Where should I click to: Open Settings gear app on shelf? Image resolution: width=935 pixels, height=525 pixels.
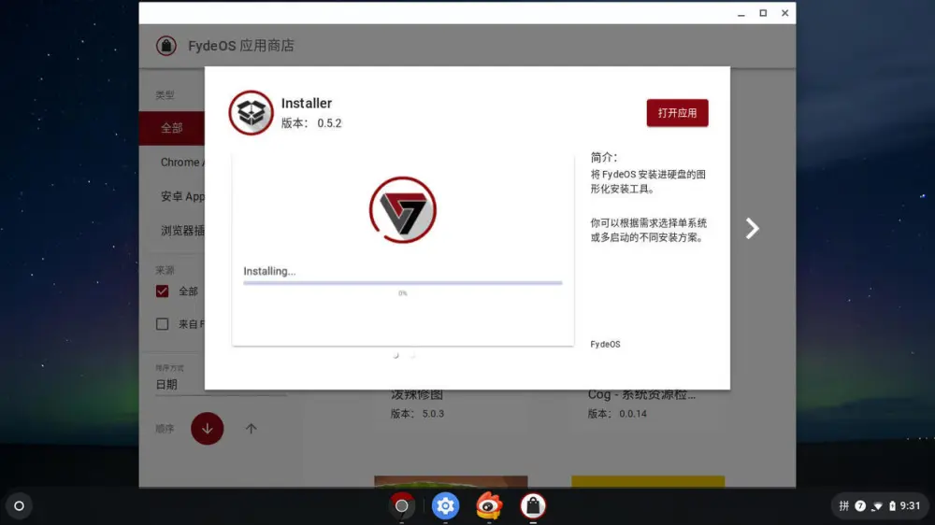point(445,506)
